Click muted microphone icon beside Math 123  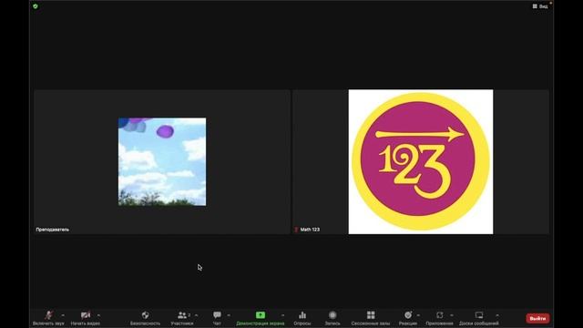[x=296, y=230]
